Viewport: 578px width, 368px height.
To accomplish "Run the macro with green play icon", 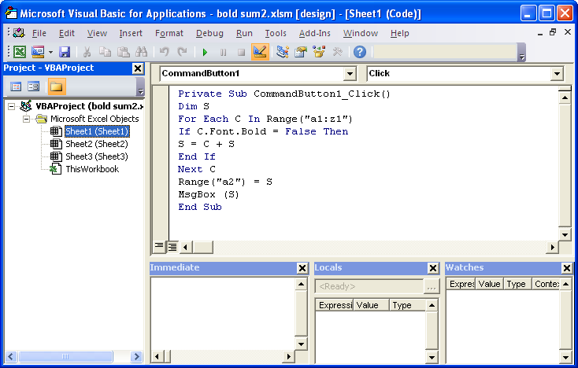I will [x=205, y=52].
